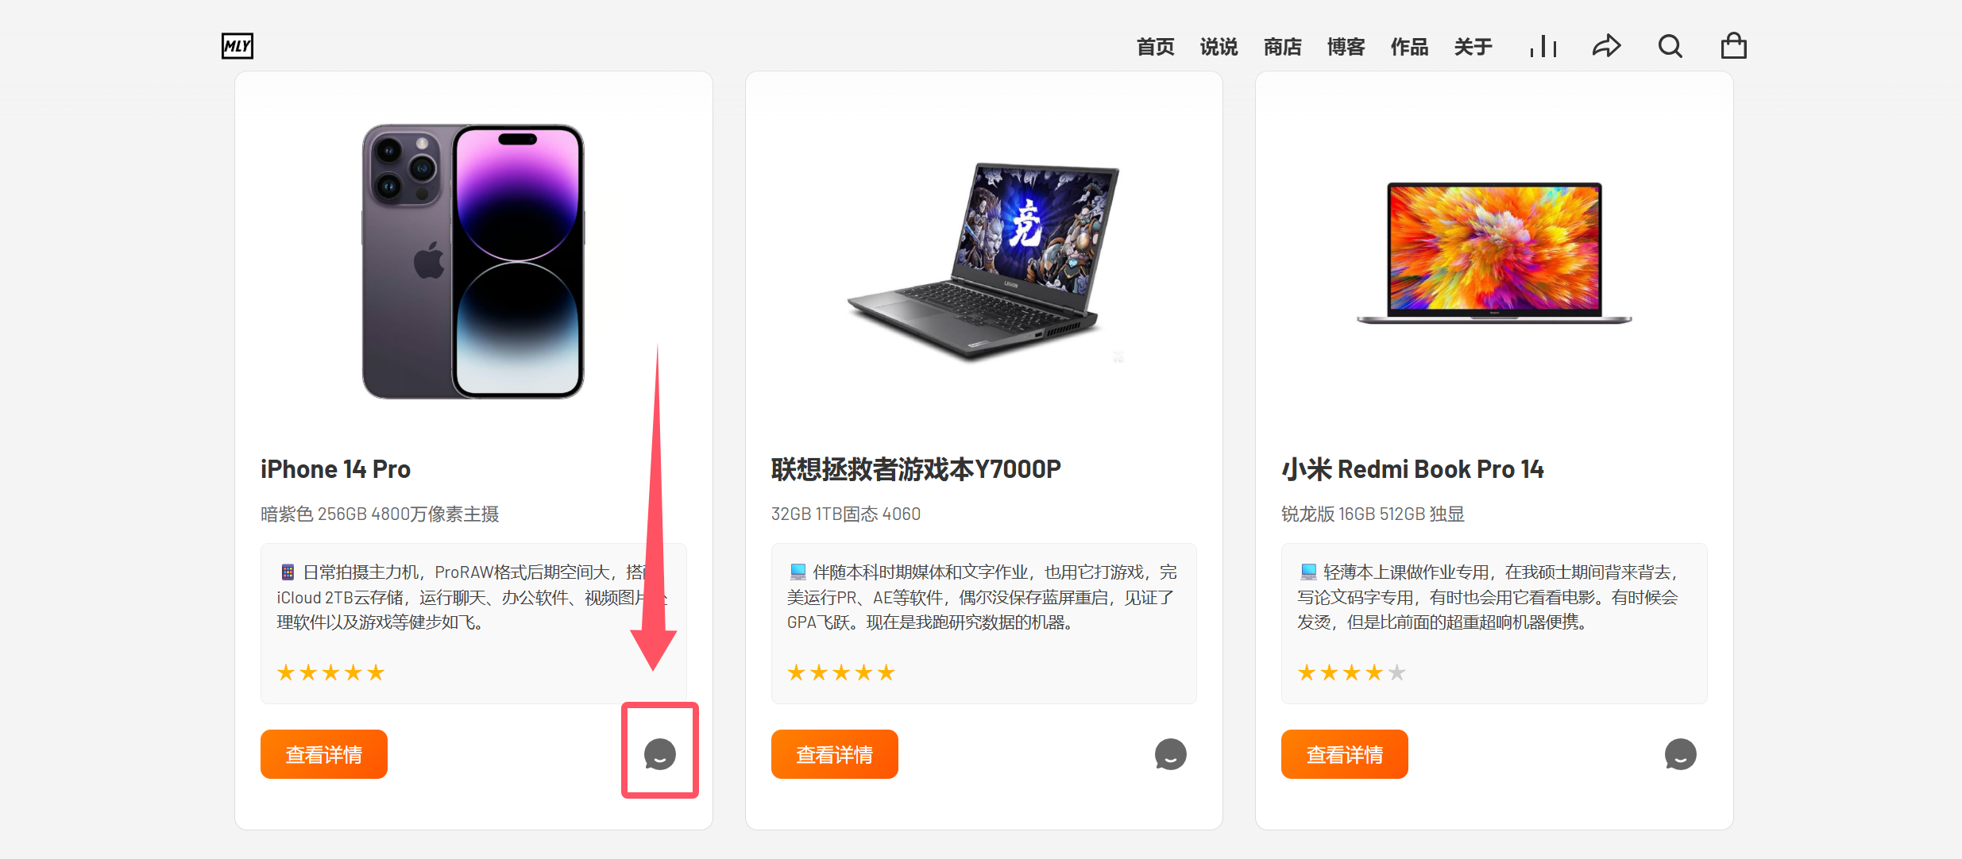
Task: Open the search magnifier icon
Action: 1670,46
